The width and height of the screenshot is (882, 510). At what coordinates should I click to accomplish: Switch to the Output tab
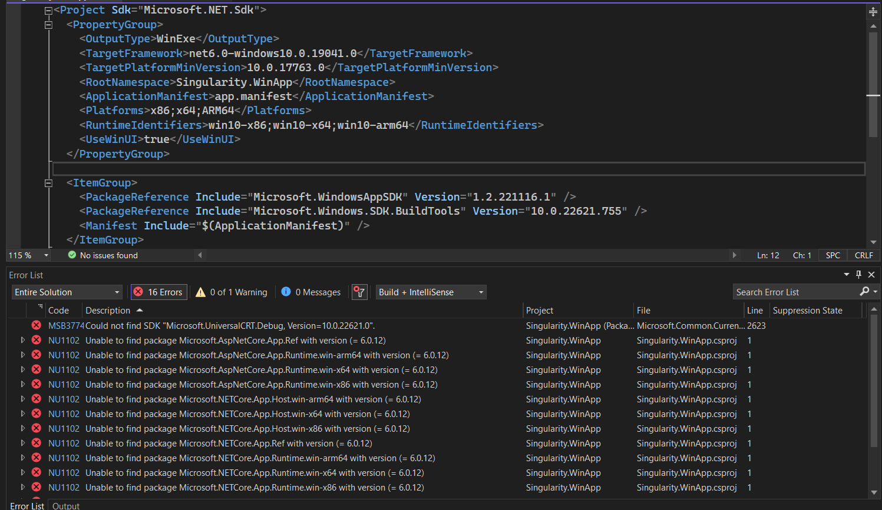pos(65,505)
